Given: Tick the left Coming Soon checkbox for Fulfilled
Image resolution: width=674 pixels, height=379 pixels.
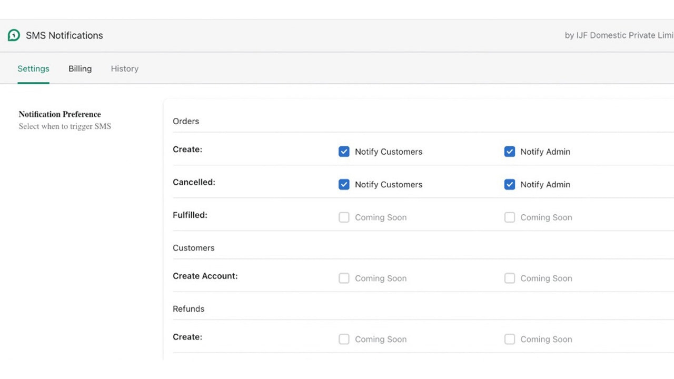Looking at the screenshot, I should 344,217.
